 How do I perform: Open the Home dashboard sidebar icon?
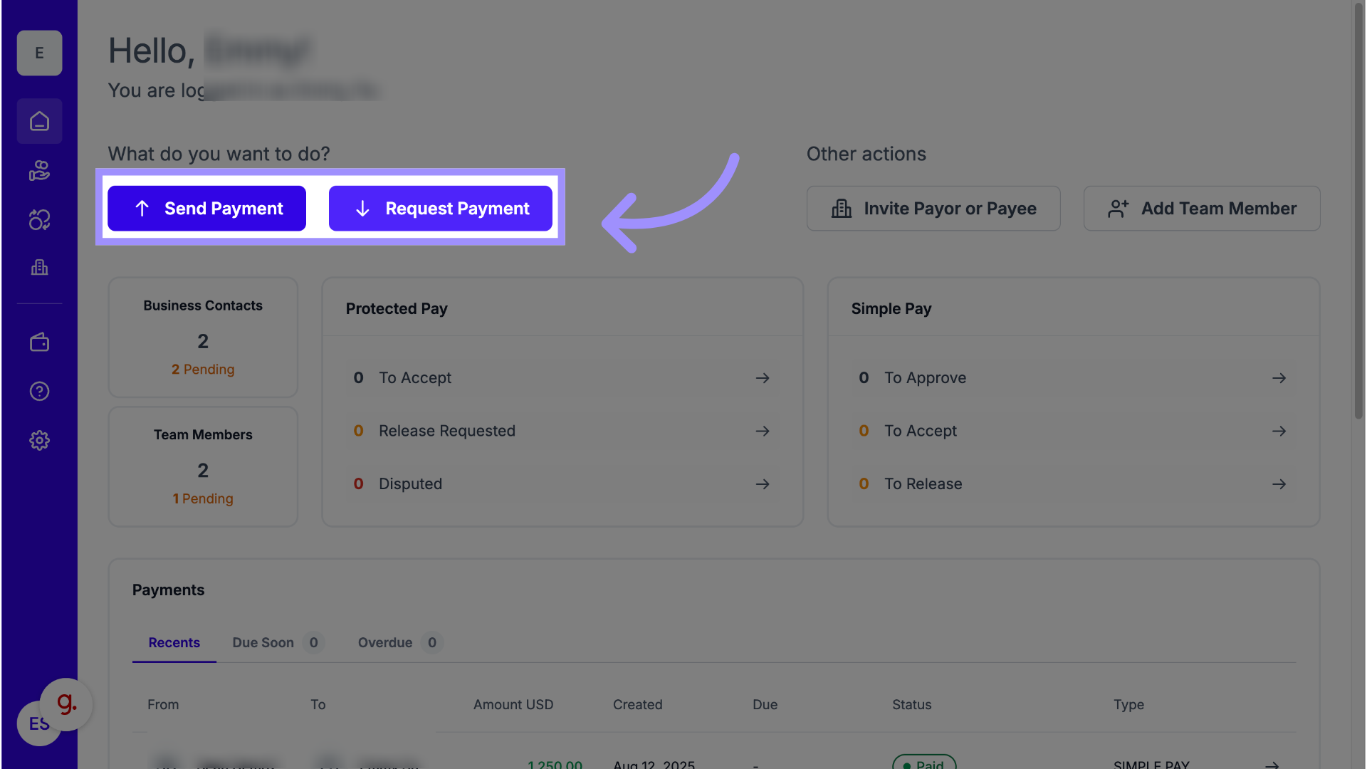point(39,122)
